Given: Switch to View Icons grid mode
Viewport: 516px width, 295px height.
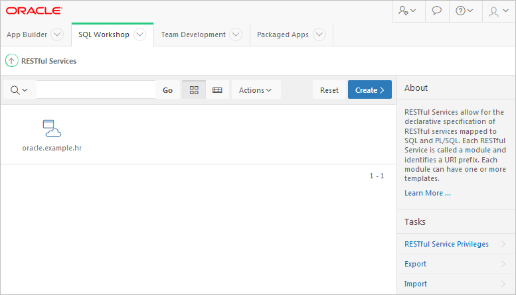Looking at the screenshot, I should 194,90.
